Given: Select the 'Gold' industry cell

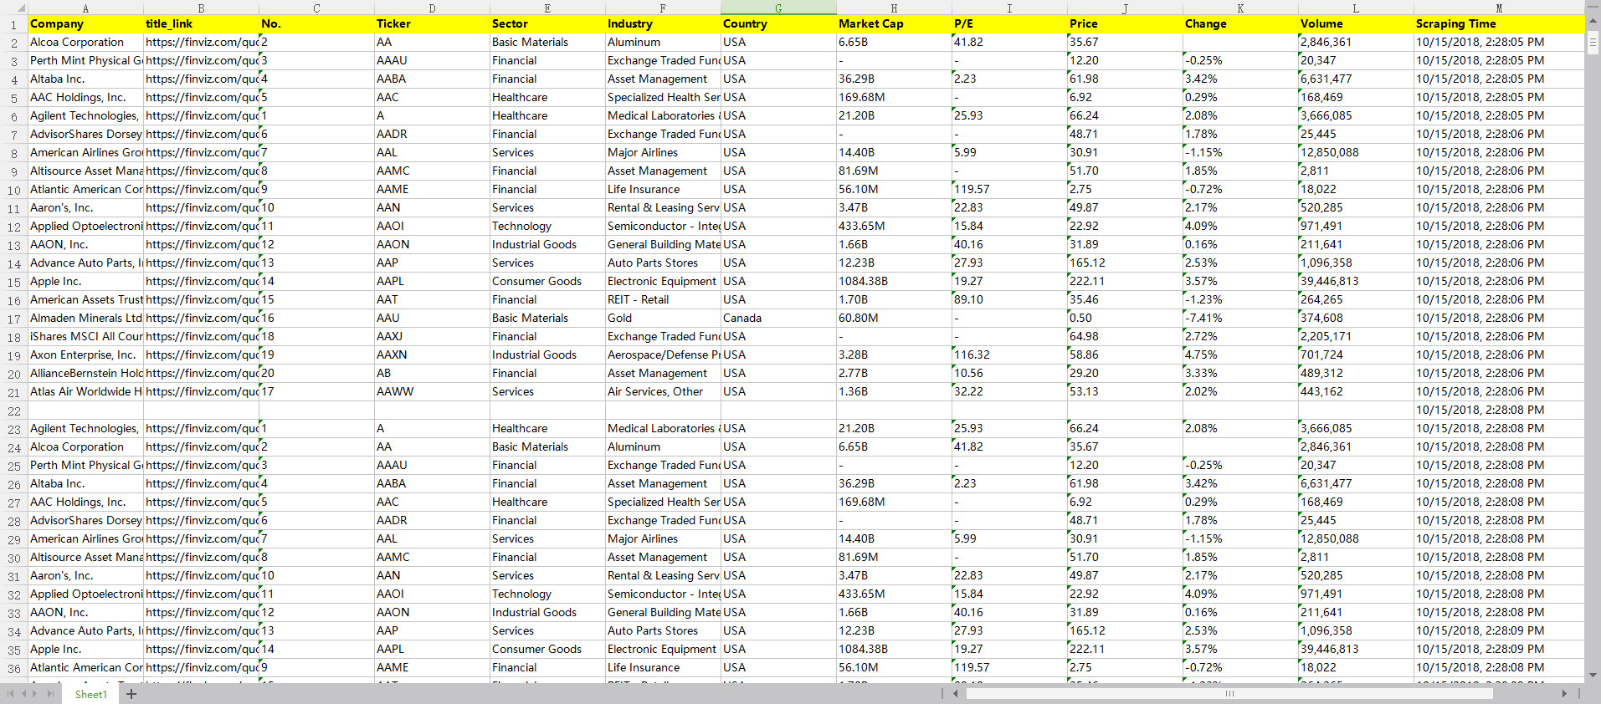Looking at the screenshot, I should point(663,319).
